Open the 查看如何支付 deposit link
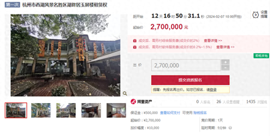This screenshot has width=270, height=136. (170, 113)
